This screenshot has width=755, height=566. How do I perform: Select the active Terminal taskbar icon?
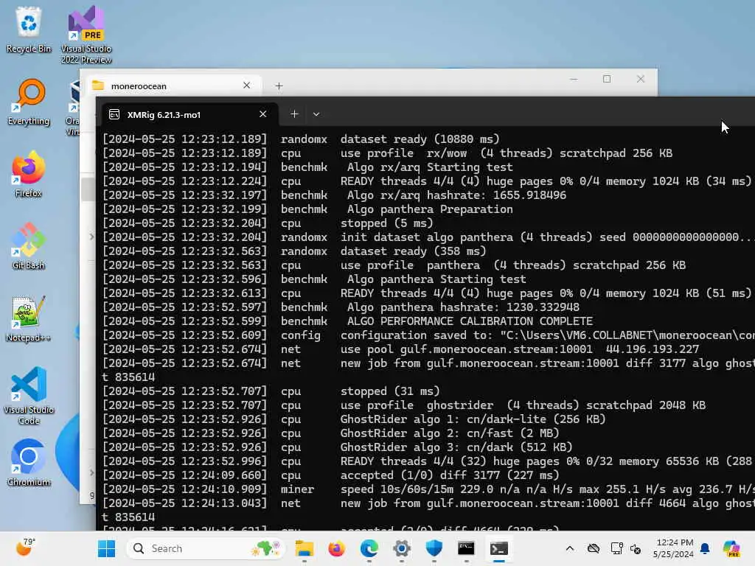coord(499,548)
